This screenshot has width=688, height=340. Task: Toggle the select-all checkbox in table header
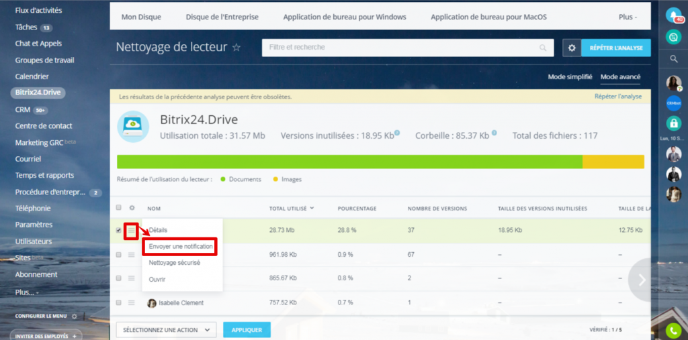point(118,208)
